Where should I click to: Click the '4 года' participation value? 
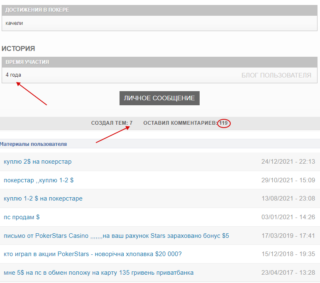tap(13, 75)
